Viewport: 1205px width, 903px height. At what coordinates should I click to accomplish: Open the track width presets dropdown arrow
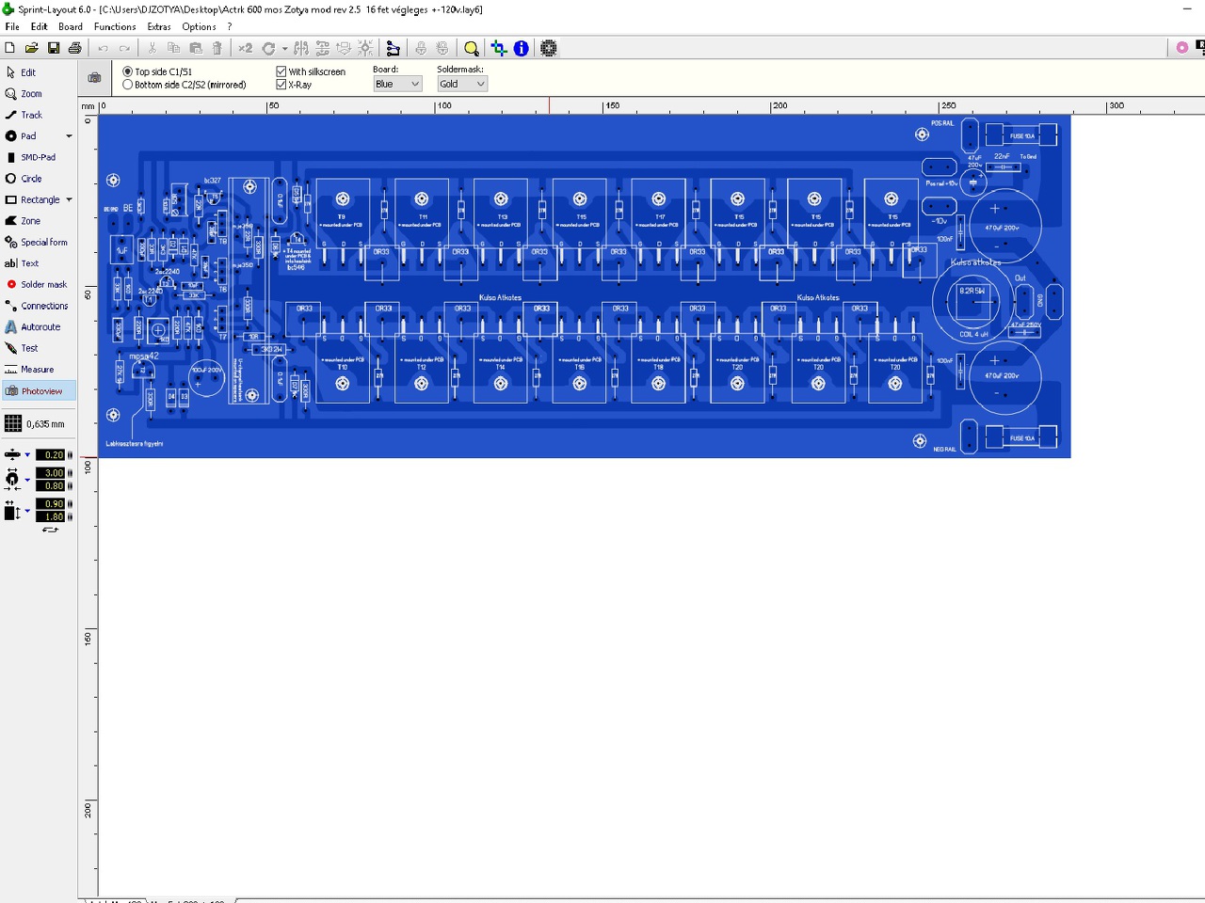[27, 455]
